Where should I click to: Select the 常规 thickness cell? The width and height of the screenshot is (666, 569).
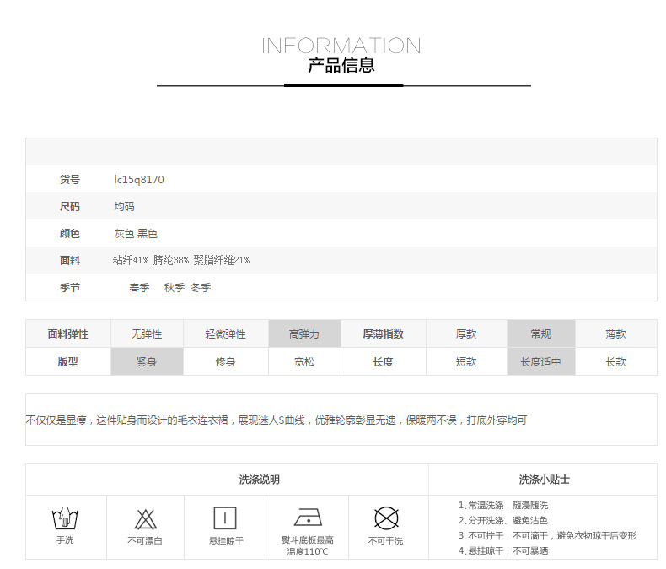coord(540,334)
